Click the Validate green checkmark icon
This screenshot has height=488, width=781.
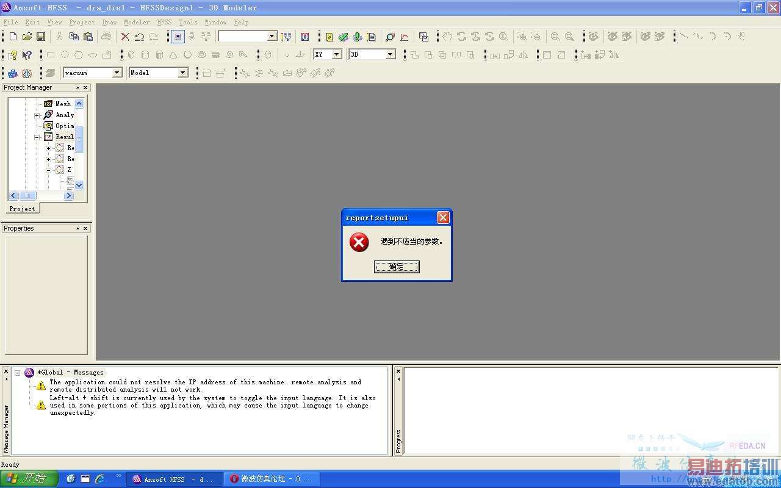[x=344, y=37]
